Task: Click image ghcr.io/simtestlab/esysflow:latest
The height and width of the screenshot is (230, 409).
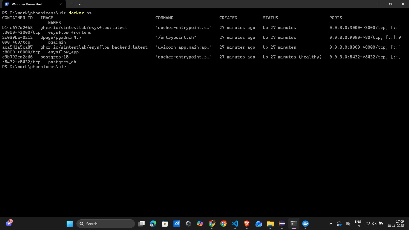Action: 84,28
